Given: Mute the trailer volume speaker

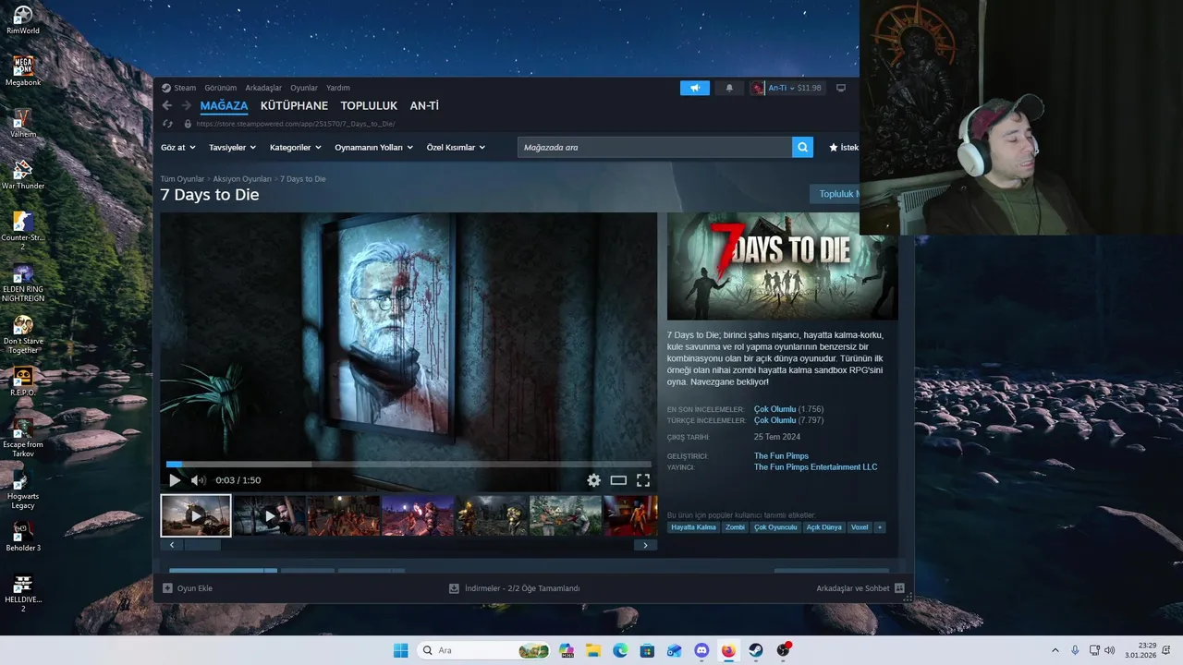Looking at the screenshot, I should click(x=198, y=480).
